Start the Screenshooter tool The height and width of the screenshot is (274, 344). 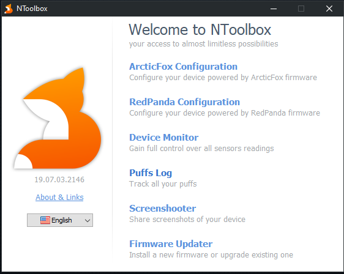163,209
